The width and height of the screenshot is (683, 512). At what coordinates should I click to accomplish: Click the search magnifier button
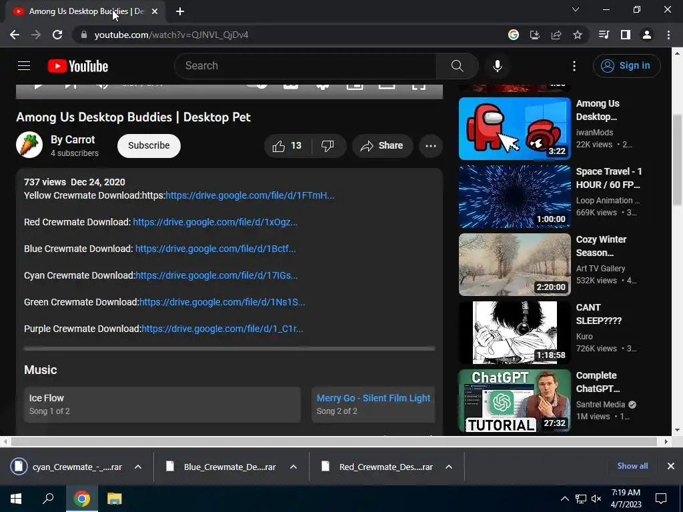click(x=457, y=66)
